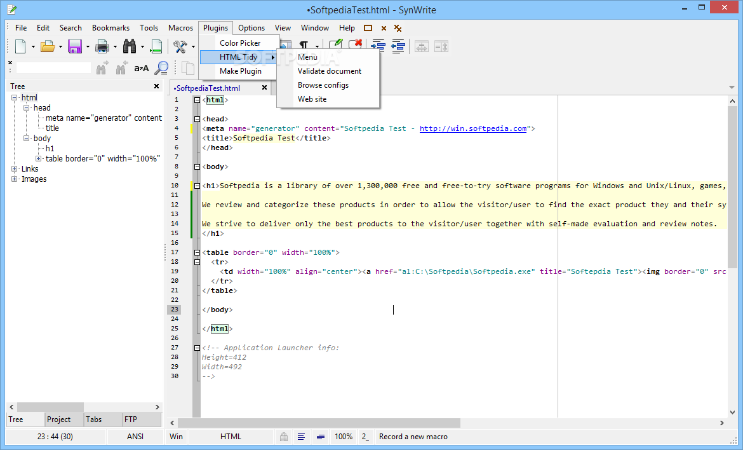Select Make Plugin from Plugins menu
Viewport: 743px width, 450px height.
240,71
